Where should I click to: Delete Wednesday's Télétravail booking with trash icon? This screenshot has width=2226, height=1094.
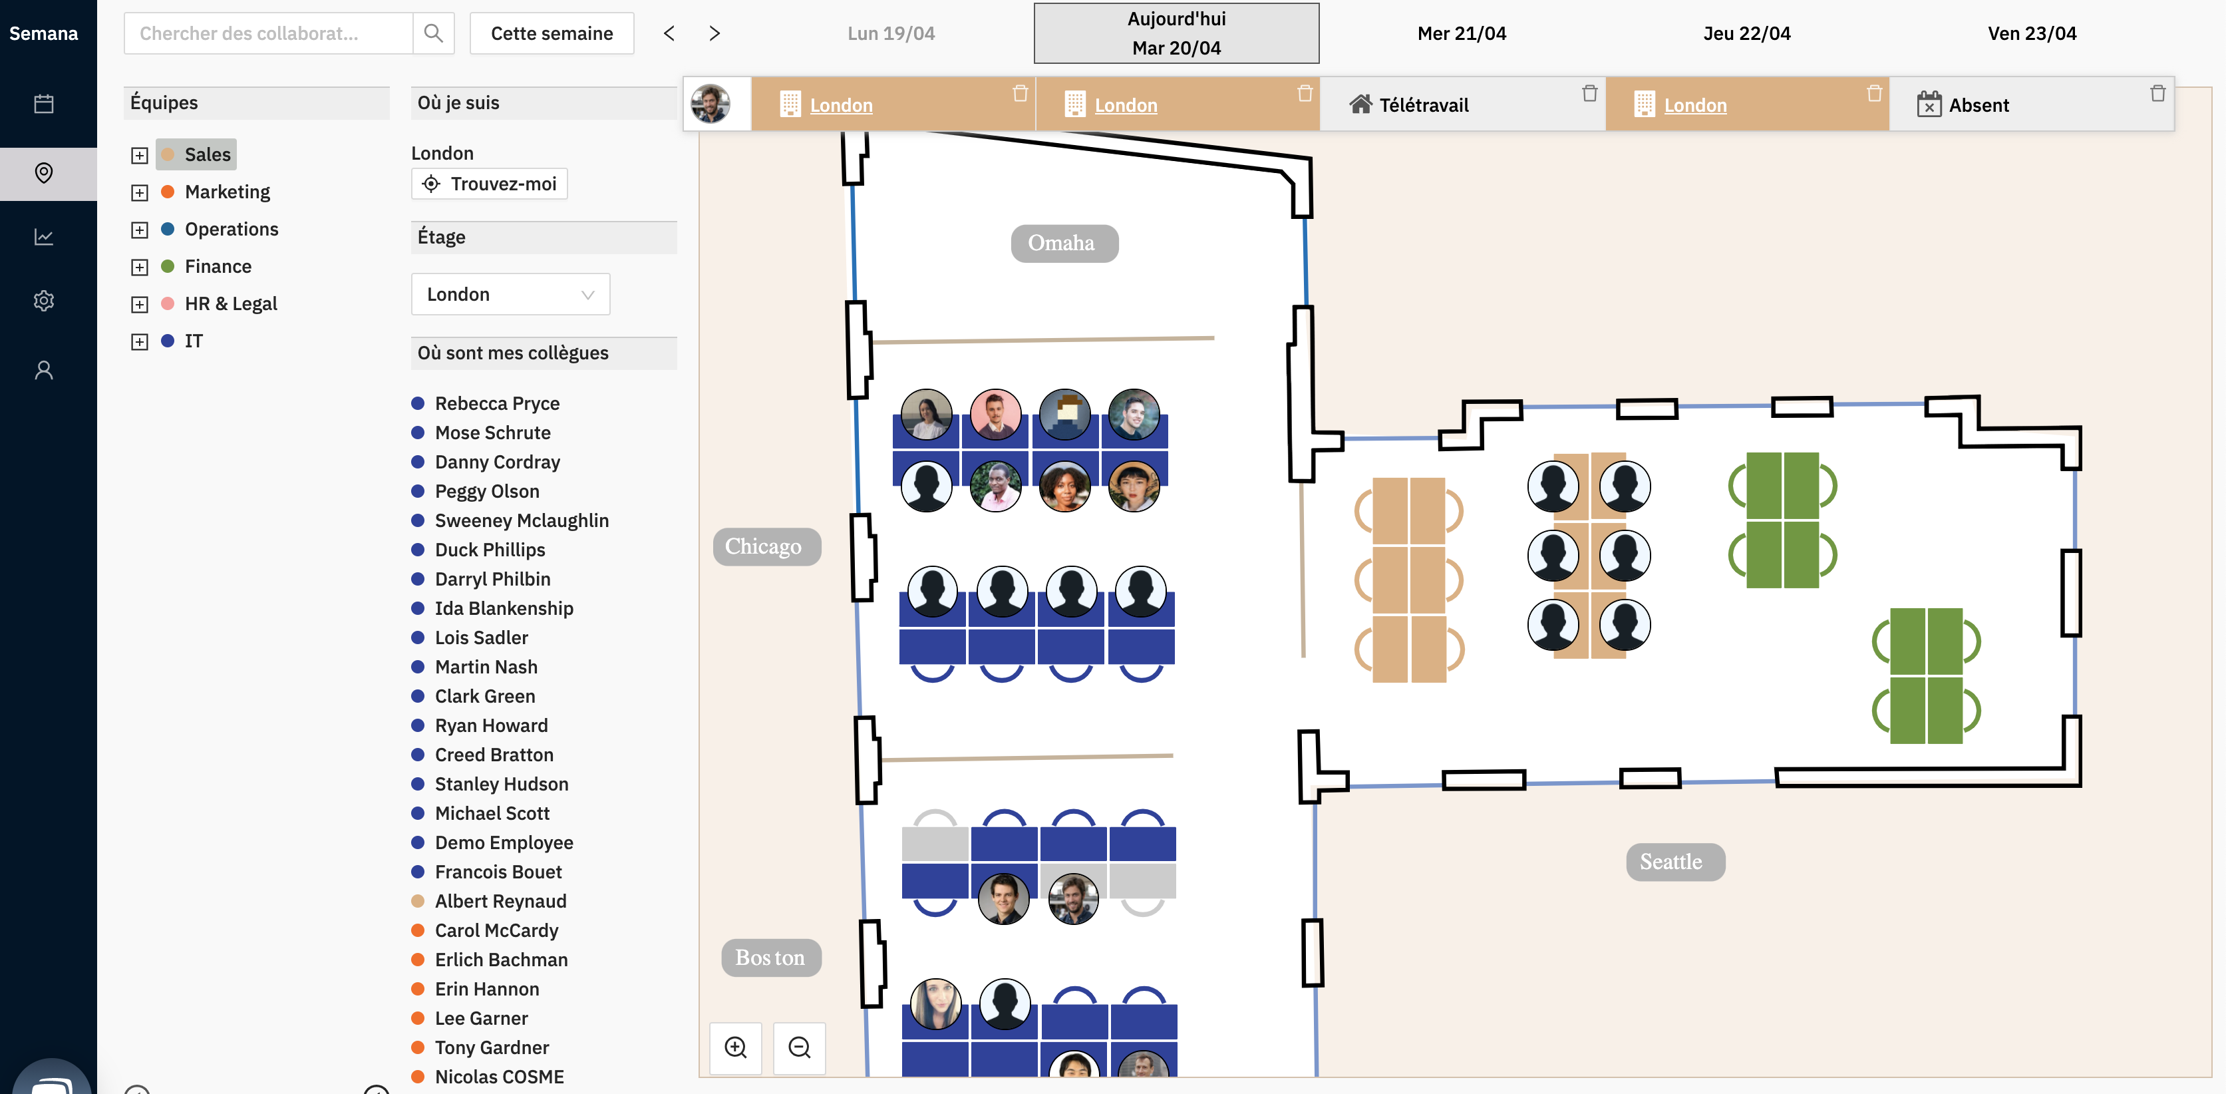tap(1589, 93)
